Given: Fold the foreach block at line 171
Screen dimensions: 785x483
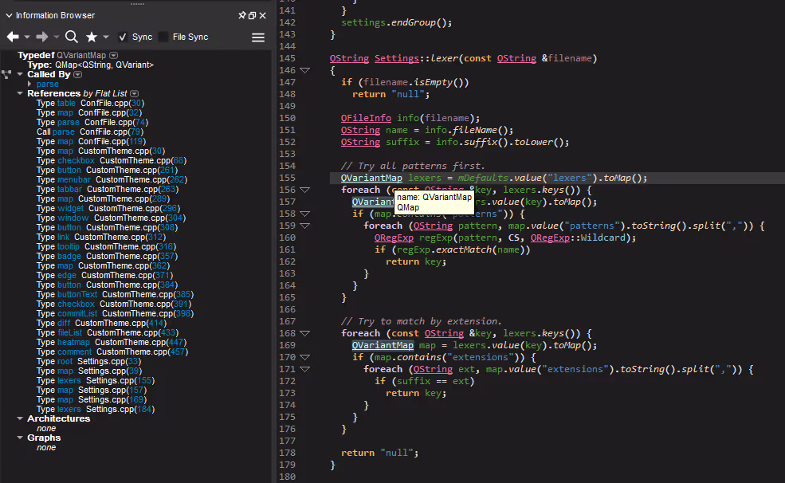Looking at the screenshot, I should 305,369.
